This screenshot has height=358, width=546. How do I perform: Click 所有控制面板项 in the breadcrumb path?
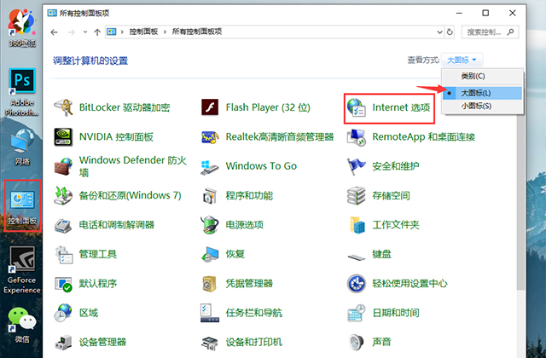pyautogui.click(x=197, y=32)
